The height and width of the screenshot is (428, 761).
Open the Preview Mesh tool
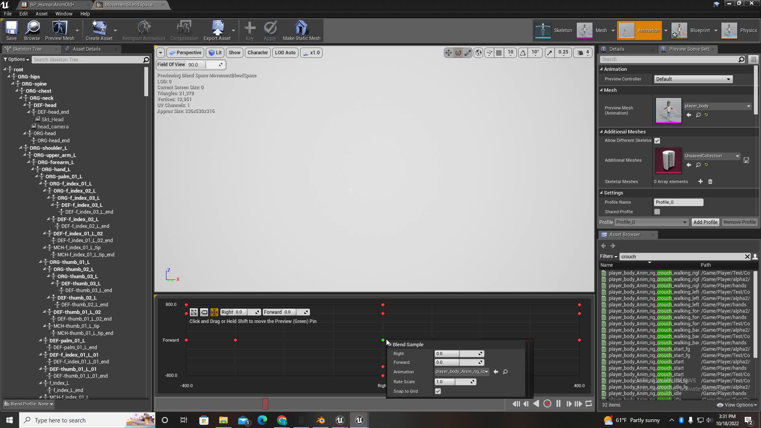(x=59, y=31)
